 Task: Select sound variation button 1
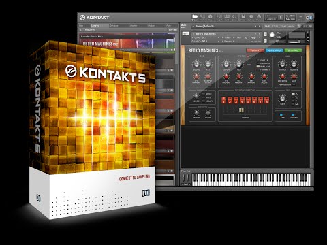[223, 100]
